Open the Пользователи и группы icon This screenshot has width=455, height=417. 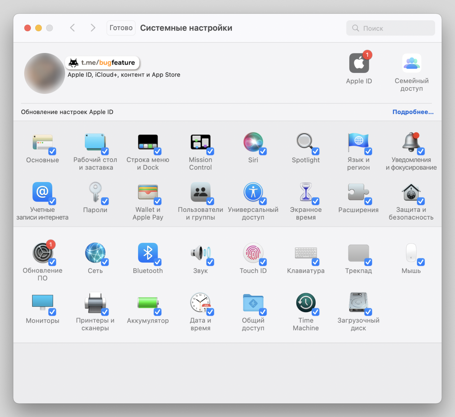click(x=200, y=192)
